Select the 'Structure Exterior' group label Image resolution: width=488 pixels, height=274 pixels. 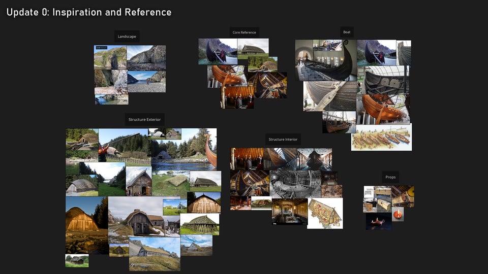click(144, 119)
